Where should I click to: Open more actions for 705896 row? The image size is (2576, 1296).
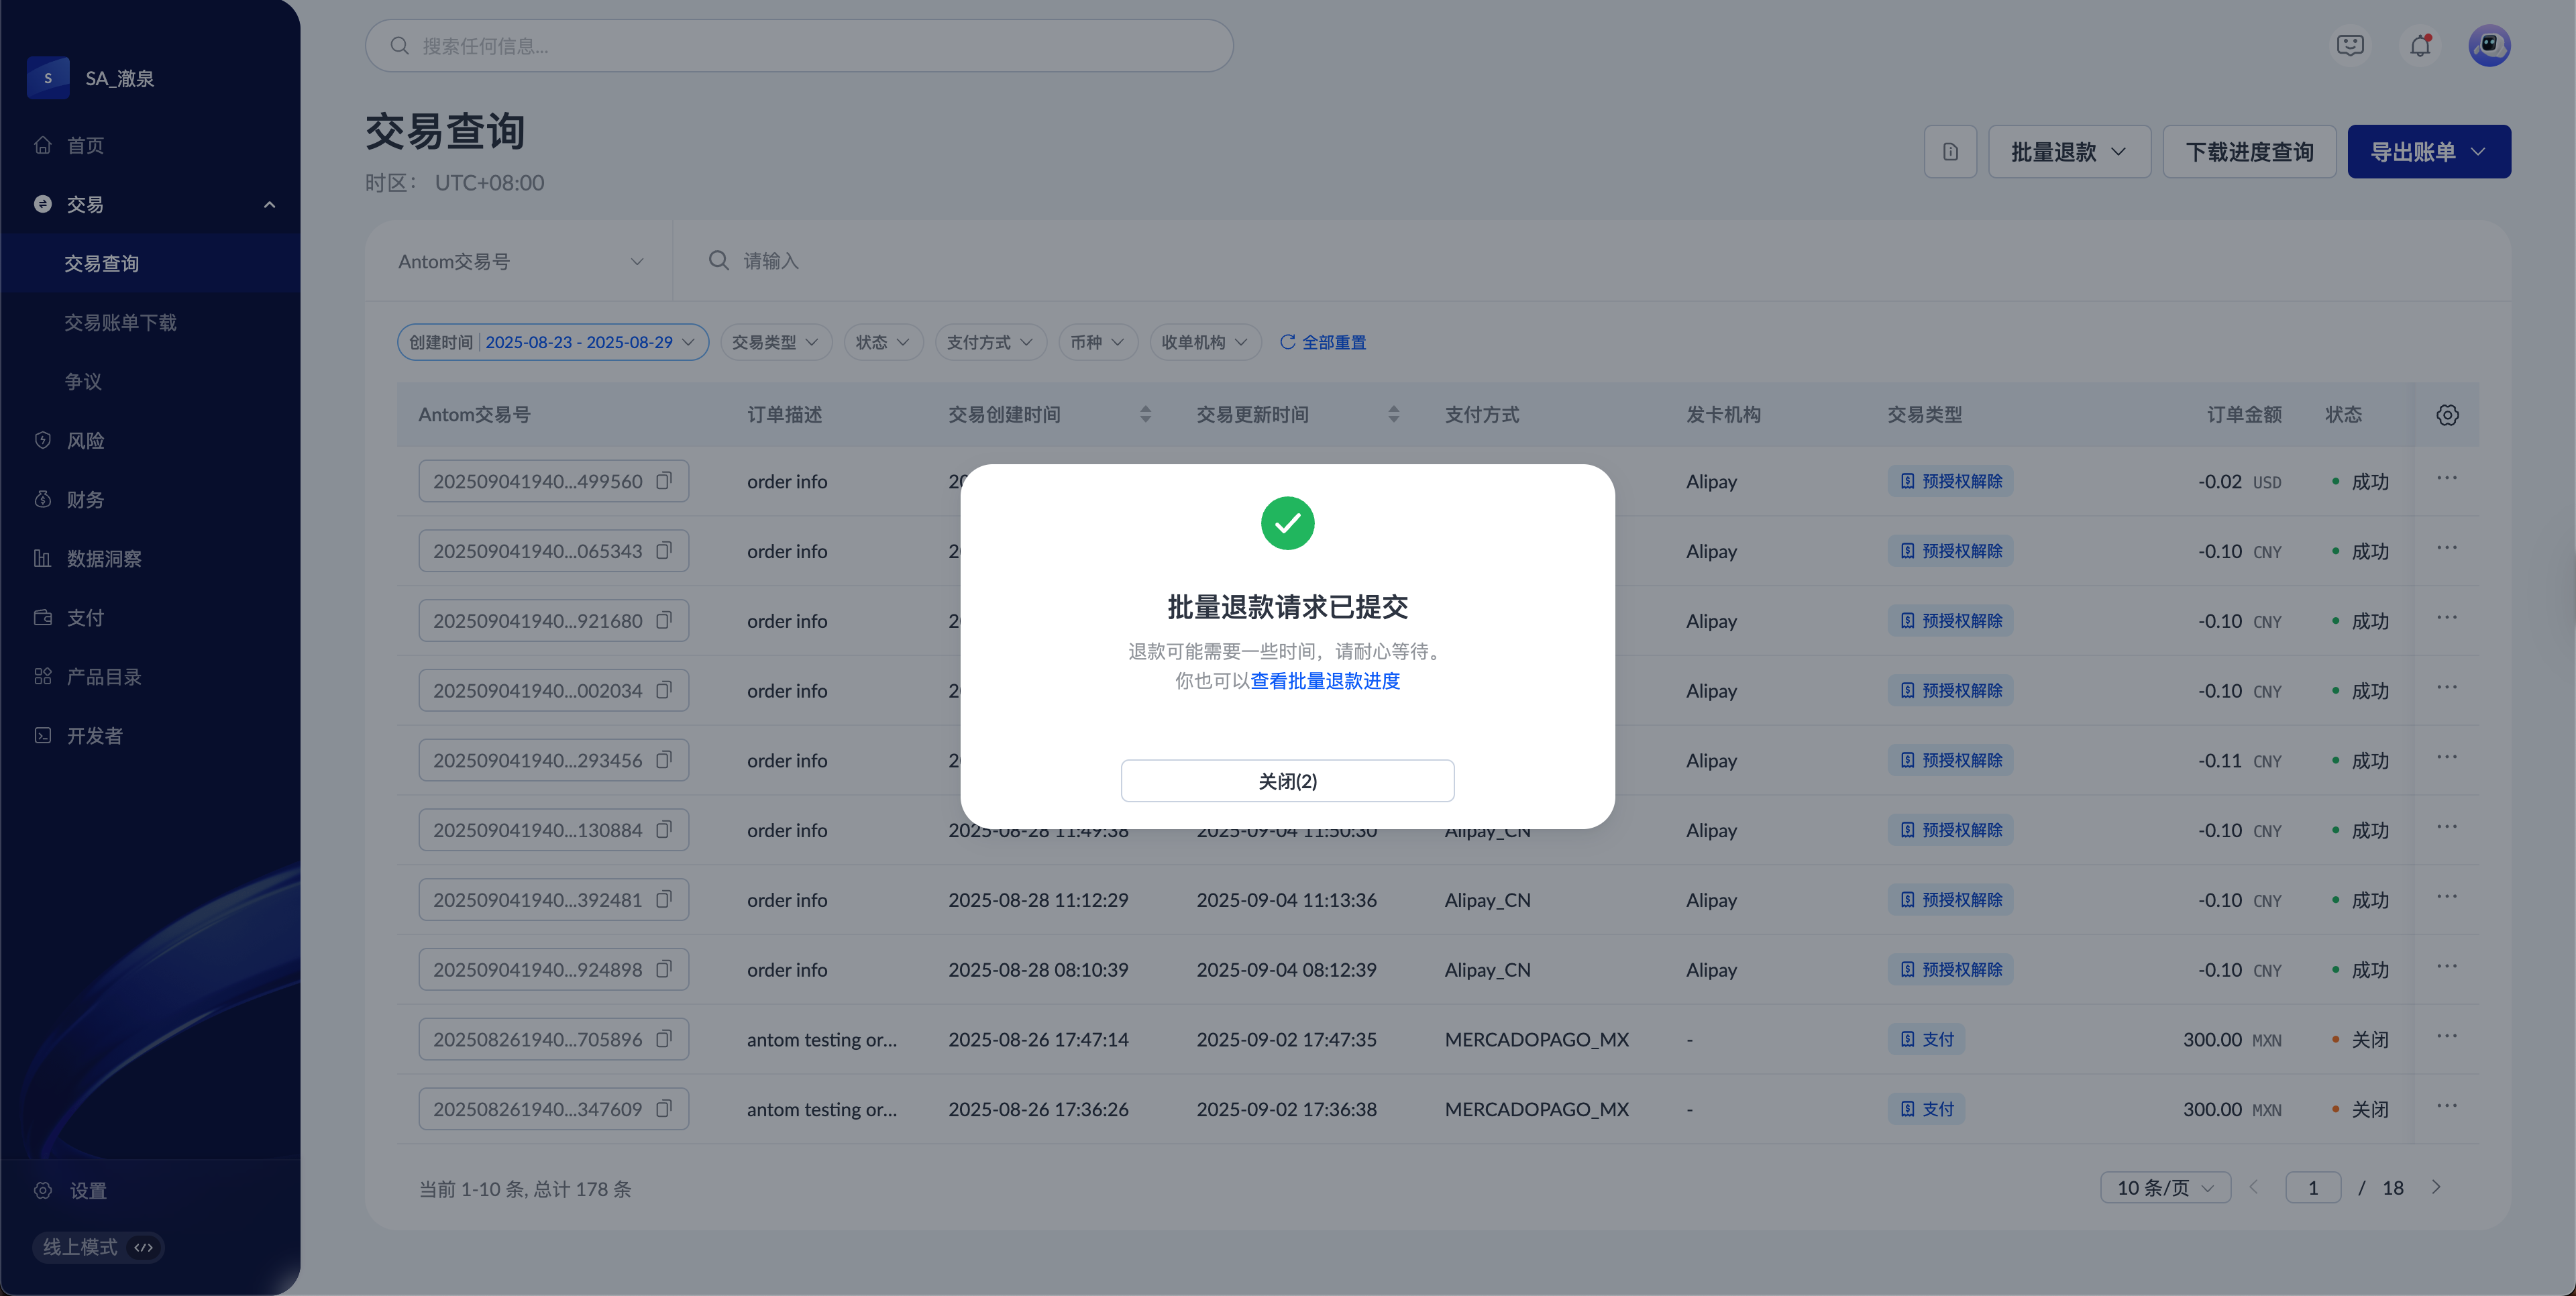pyautogui.click(x=2447, y=1037)
